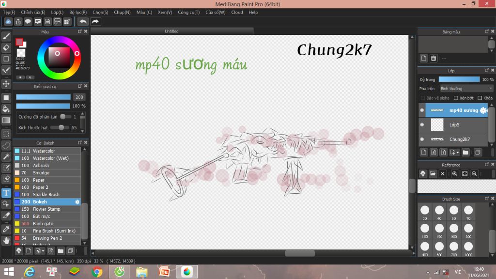
Task: Click the layer folder icon
Action: coord(465,153)
